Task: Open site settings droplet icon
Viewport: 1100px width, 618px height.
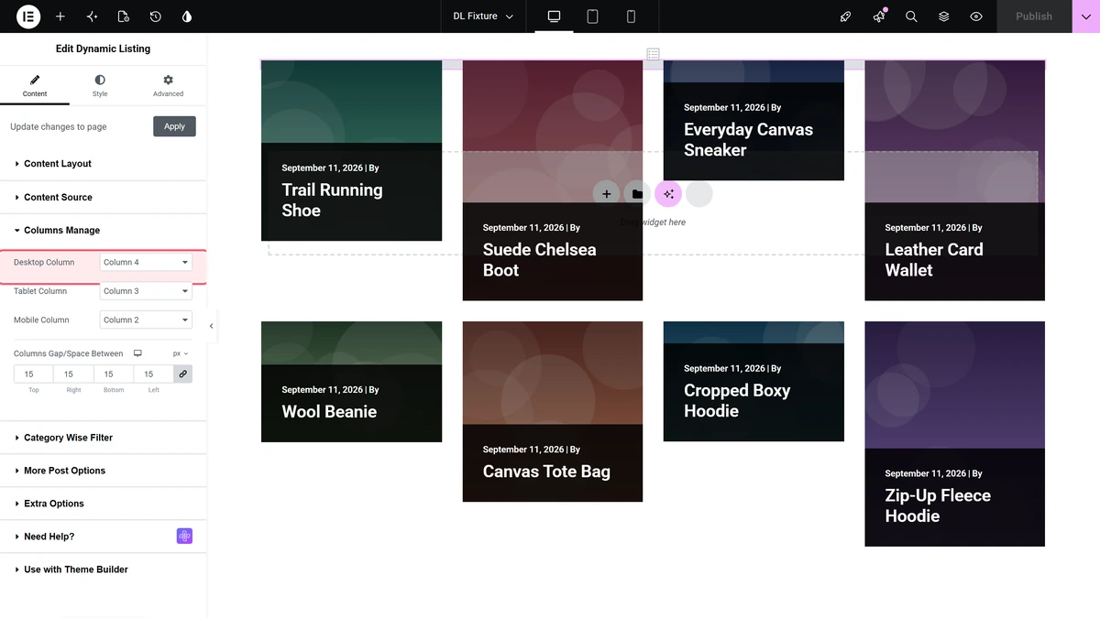Action: [x=187, y=16]
